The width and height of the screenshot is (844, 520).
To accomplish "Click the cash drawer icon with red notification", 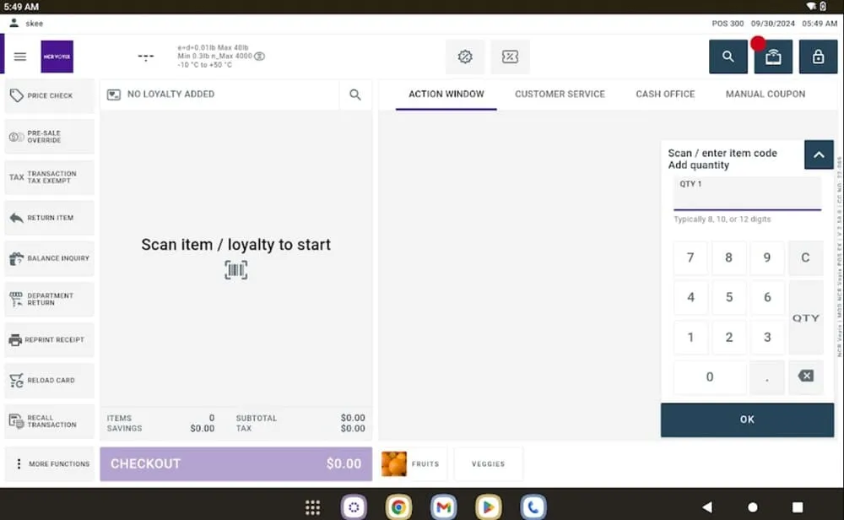I will click(x=773, y=57).
